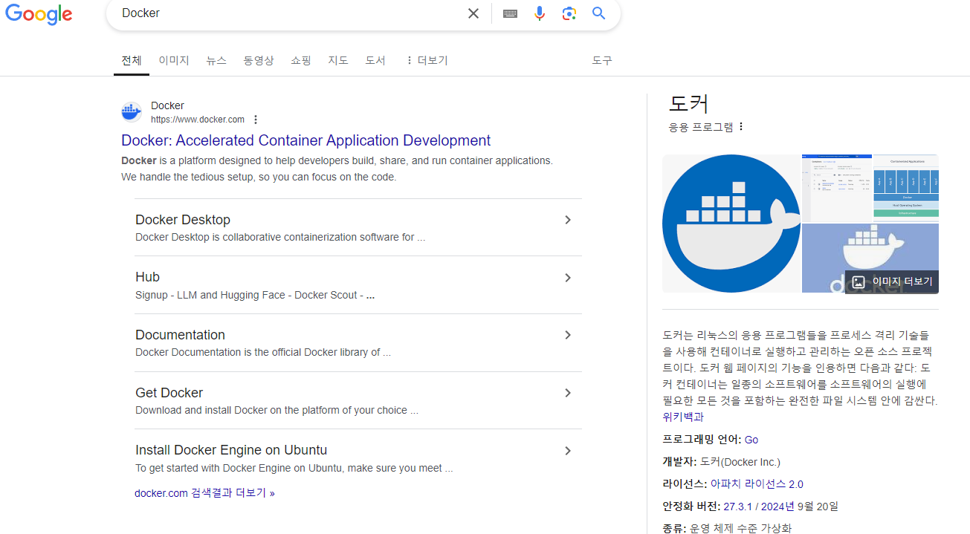Click the Docker favicon in the result
This screenshot has height=534, width=970.
(x=132, y=112)
